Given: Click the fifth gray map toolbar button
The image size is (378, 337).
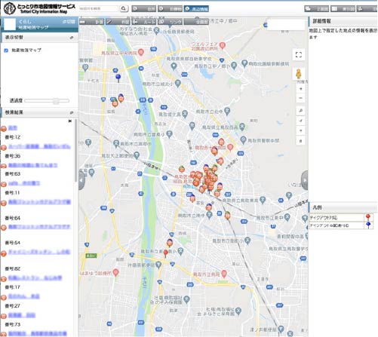Looking at the screenshot, I should [196, 22].
